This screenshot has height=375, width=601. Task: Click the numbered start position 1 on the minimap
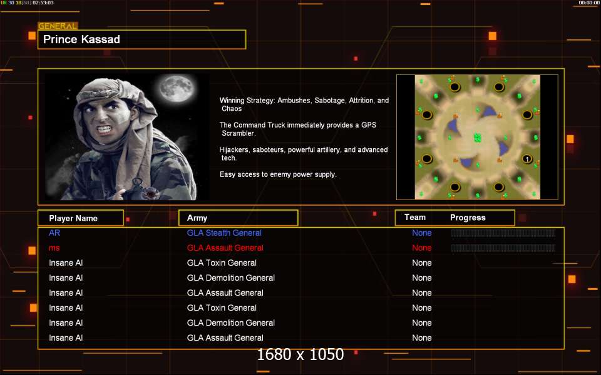pos(527,159)
